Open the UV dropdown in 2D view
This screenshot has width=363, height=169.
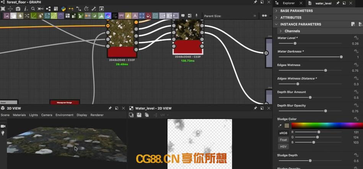click(x=164, y=115)
